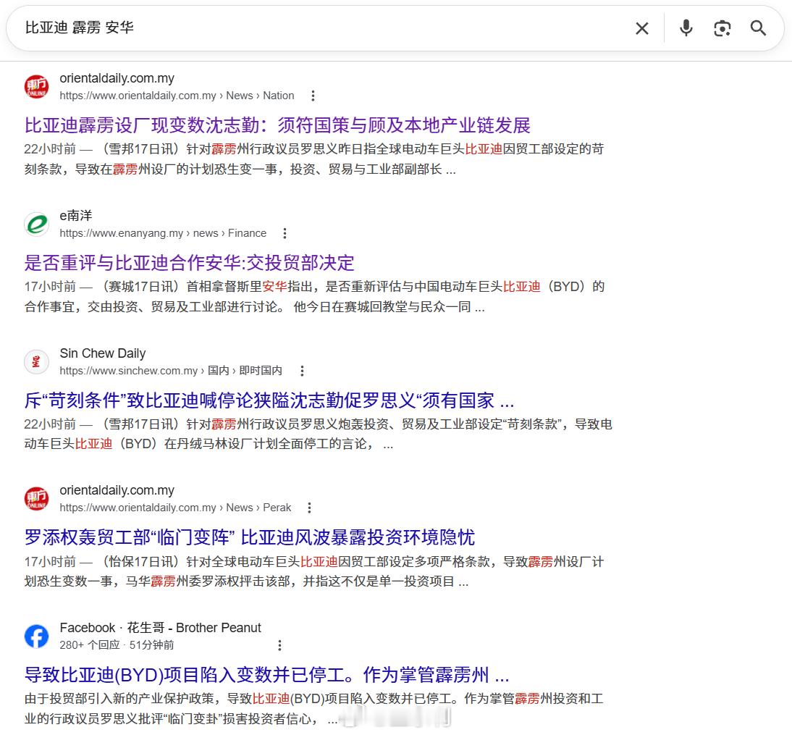Screen dimensions: 792x735
Task: Open the three-dot menu beside e南洋 result
Action: click(285, 233)
